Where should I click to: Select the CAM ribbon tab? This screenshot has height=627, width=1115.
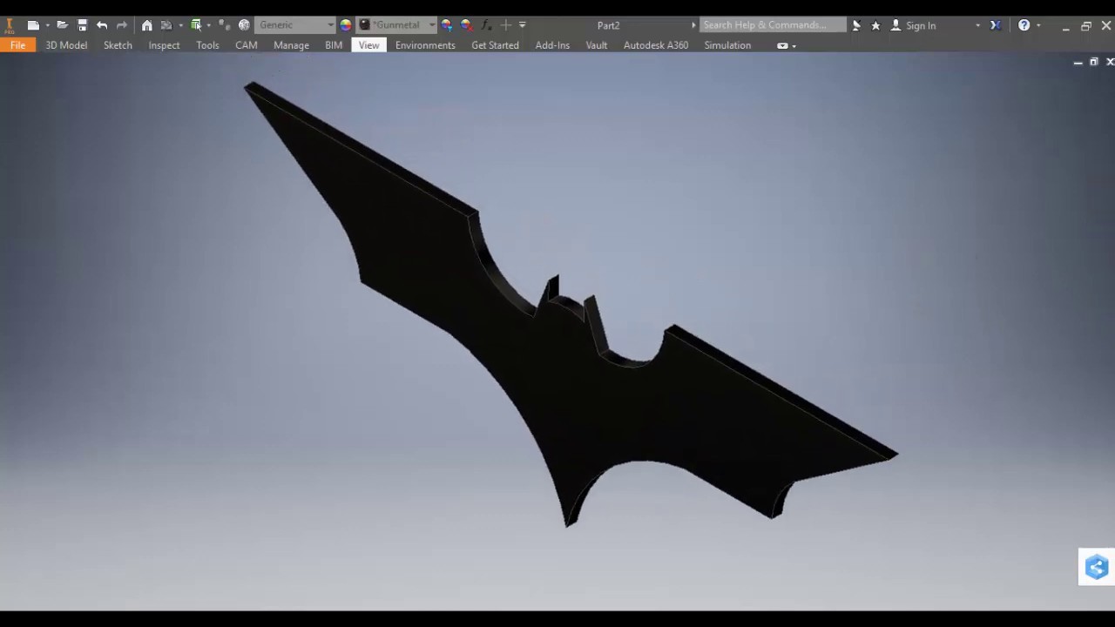(247, 45)
